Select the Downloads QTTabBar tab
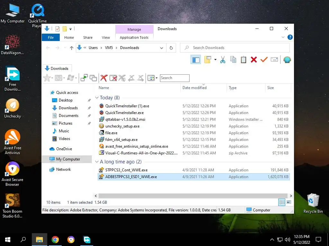The height and width of the screenshot is (246, 329). coord(57,69)
